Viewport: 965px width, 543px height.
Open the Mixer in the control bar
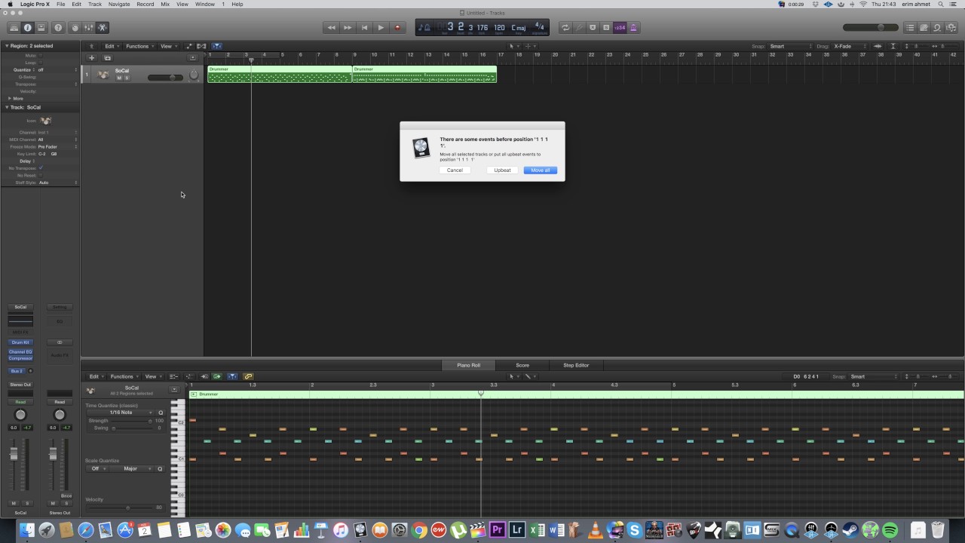tap(88, 28)
